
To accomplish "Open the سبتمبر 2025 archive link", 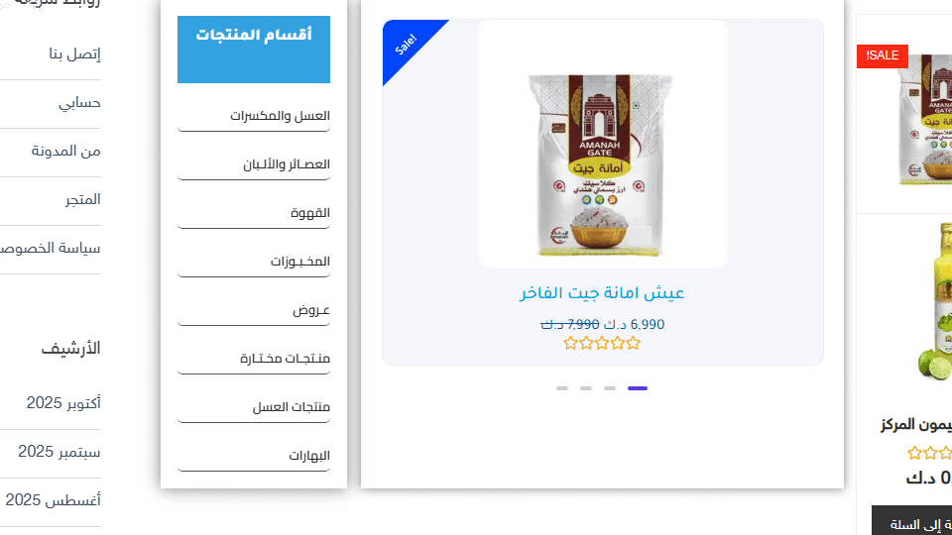I will click(x=59, y=452).
